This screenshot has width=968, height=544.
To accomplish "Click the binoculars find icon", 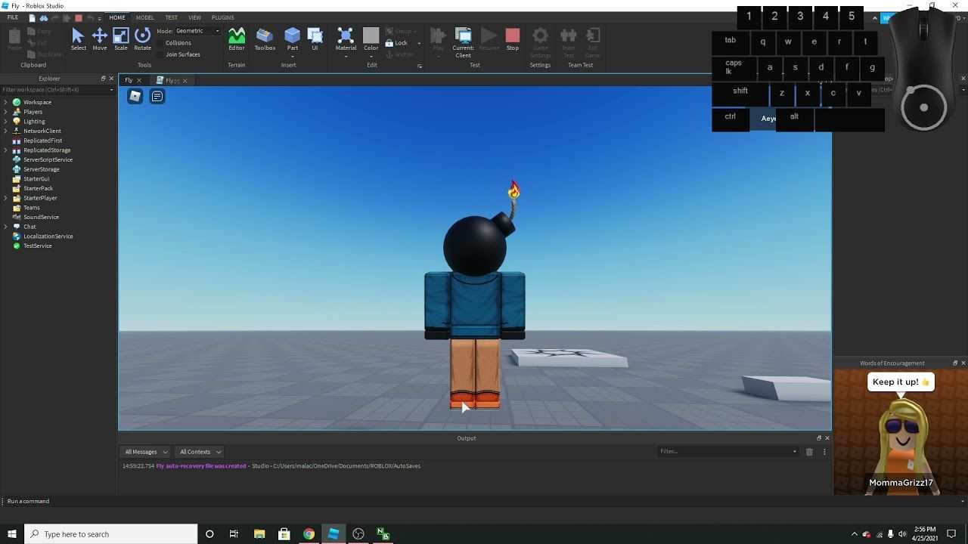I will [43, 17].
